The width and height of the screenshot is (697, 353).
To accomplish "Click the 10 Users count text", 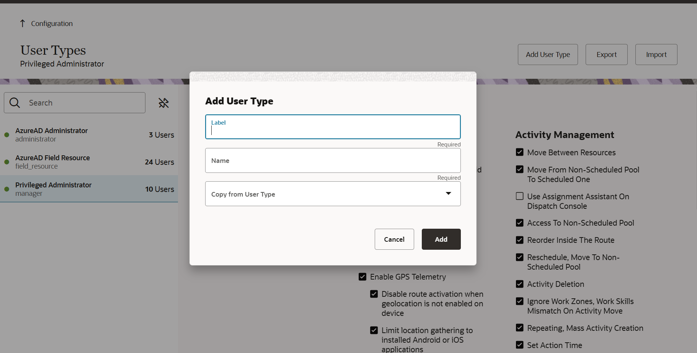I will [160, 189].
